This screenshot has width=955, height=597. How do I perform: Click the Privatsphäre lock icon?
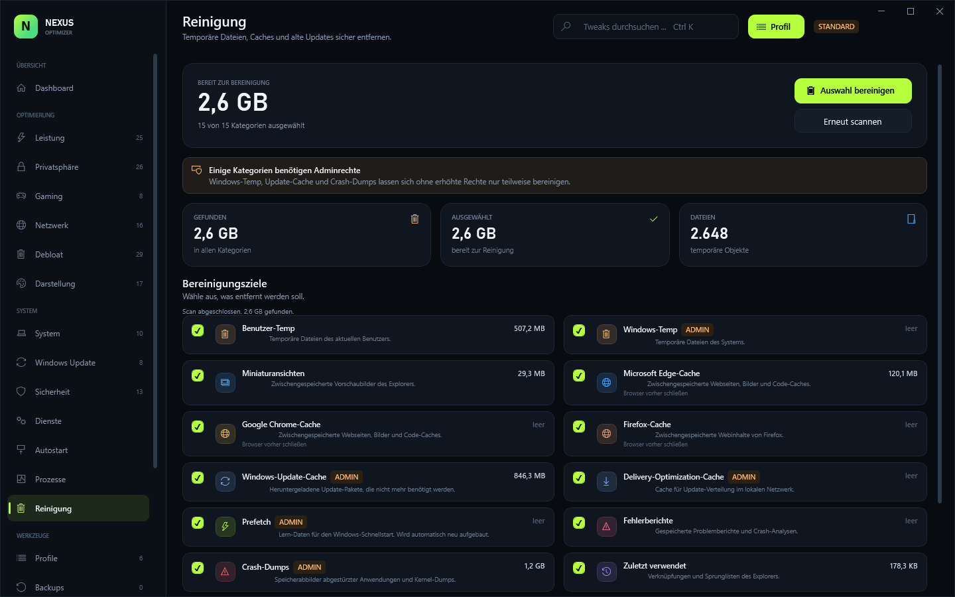(x=21, y=166)
